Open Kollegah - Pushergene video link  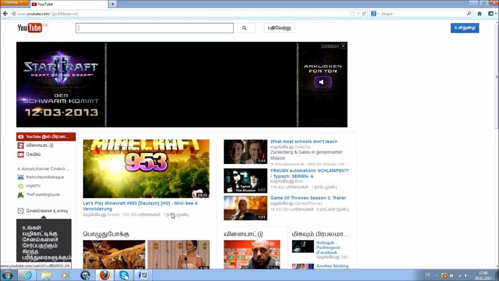(328, 247)
